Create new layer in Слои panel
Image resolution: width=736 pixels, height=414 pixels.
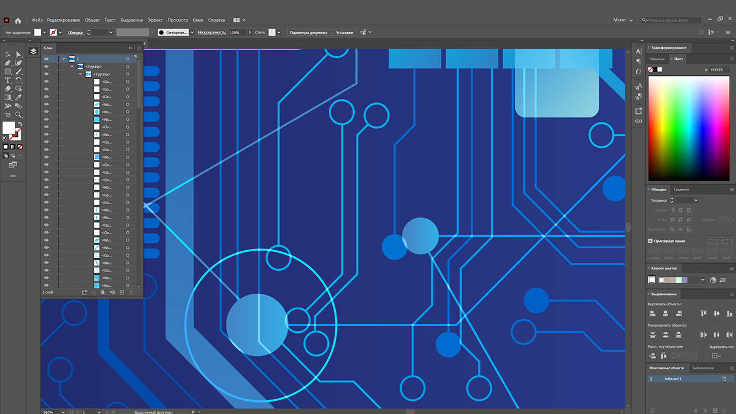[x=122, y=293]
